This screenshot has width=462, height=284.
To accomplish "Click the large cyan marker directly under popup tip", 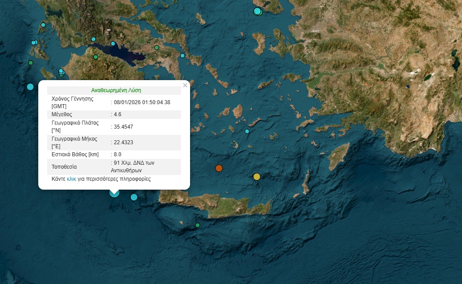I will [114, 193].
